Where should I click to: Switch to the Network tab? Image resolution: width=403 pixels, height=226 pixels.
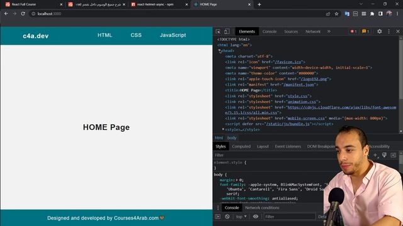pos(313,31)
